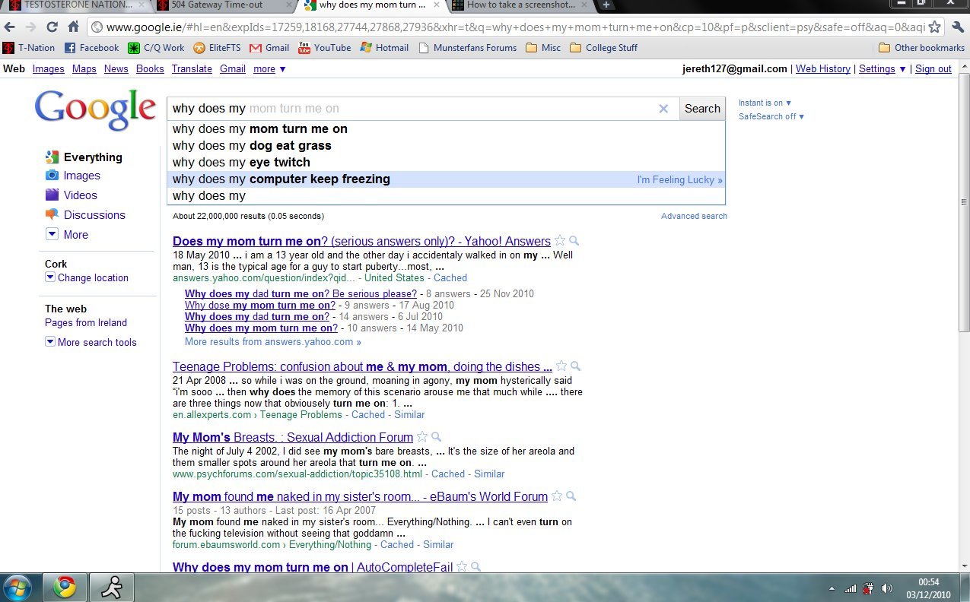
Task: Preview the Teenage Problems result with magnifier icon
Action: pyautogui.click(x=575, y=366)
